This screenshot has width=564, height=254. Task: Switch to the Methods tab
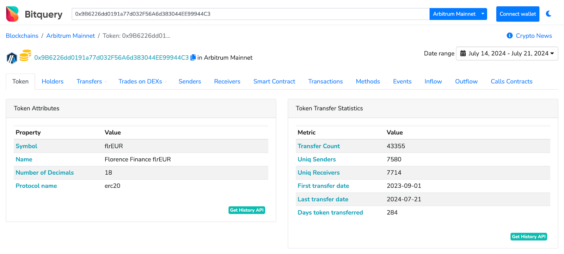pos(368,81)
